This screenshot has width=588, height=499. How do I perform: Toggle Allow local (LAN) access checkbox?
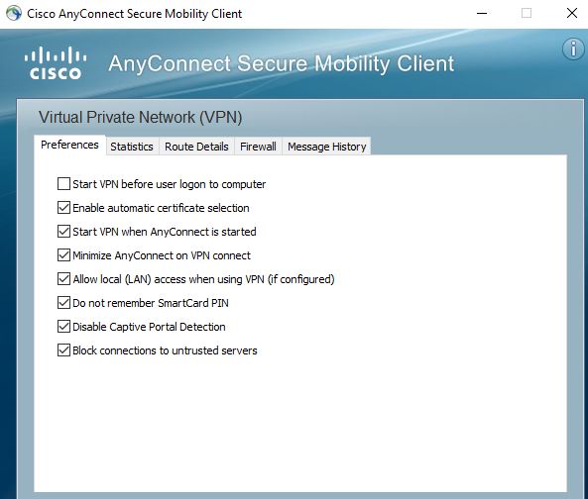(63, 279)
